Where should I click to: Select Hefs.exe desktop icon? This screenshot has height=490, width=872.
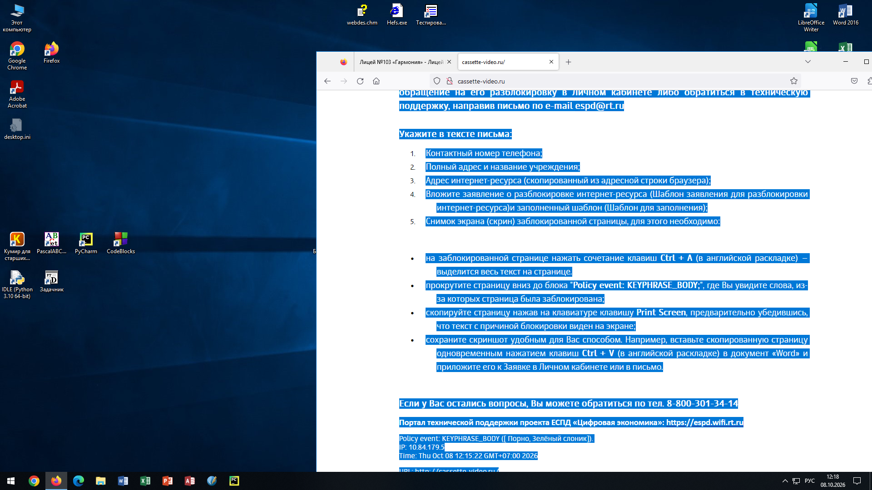[397, 15]
